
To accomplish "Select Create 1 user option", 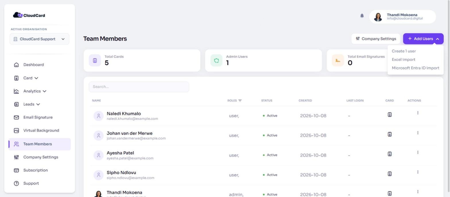I will click(x=404, y=51).
